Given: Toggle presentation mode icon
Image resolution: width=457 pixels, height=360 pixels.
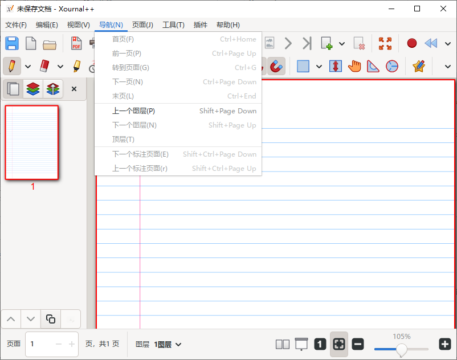Looking at the screenshot, I should point(301,344).
